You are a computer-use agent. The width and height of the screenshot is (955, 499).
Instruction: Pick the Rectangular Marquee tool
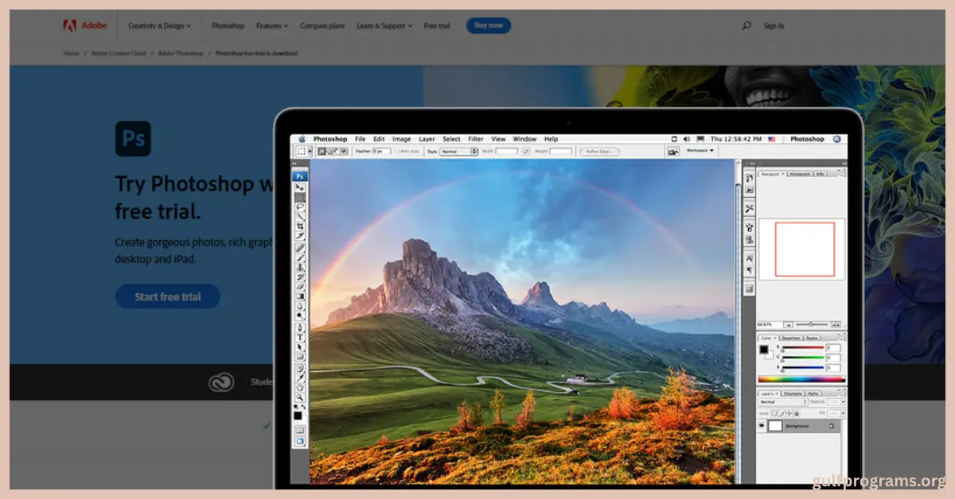(x=300, y=197)
